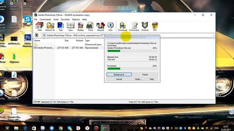Click the Mode... button

click(x=138, y=79)
